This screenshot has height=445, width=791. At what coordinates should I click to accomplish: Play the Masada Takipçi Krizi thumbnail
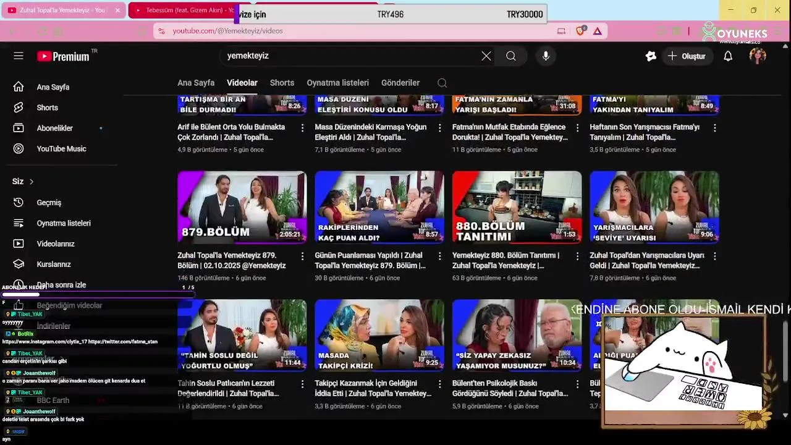[379, 335]
